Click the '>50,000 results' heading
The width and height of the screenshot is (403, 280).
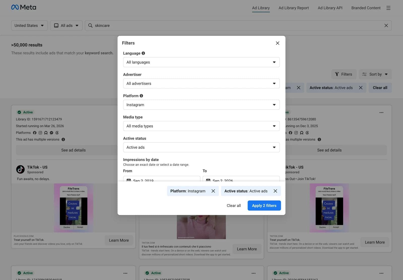tap(27, 45)
